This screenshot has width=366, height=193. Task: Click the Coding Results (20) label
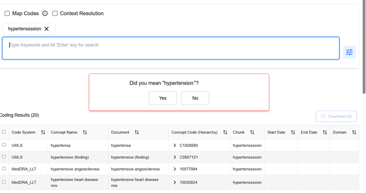point(20,115)
